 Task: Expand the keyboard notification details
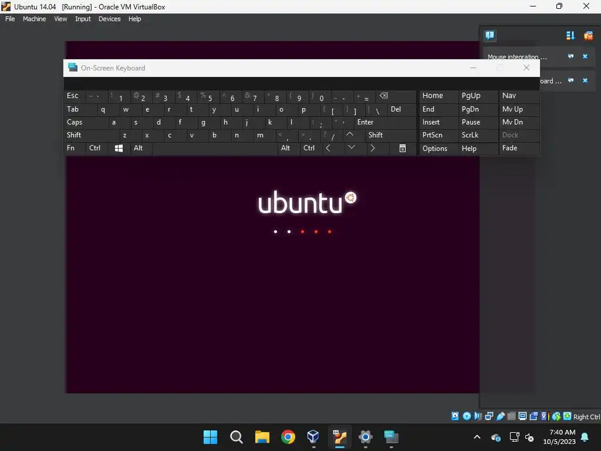pos(570,80)
